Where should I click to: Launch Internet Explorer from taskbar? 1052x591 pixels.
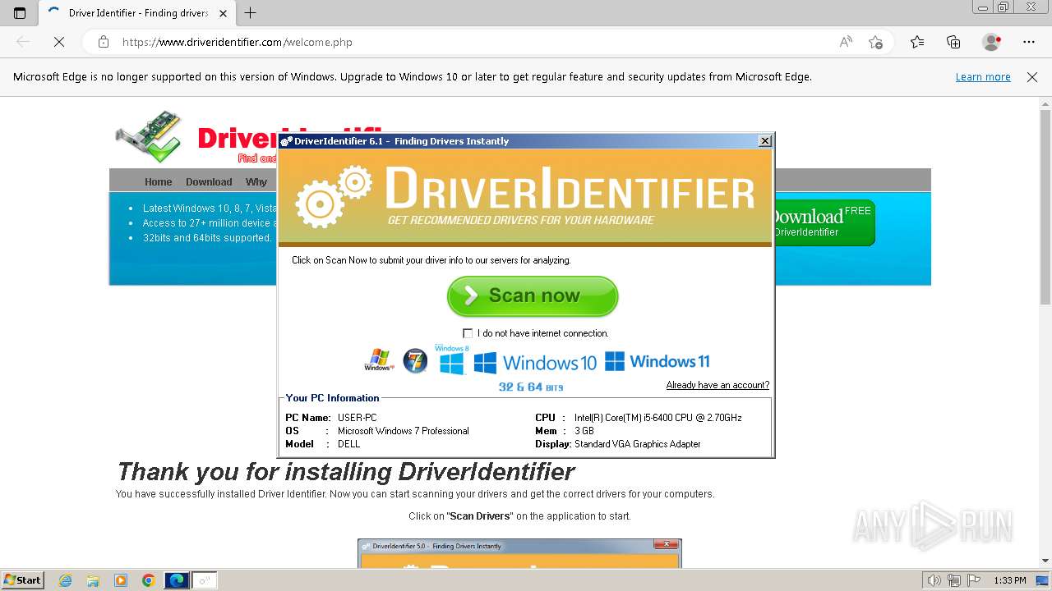coord(66,580)
